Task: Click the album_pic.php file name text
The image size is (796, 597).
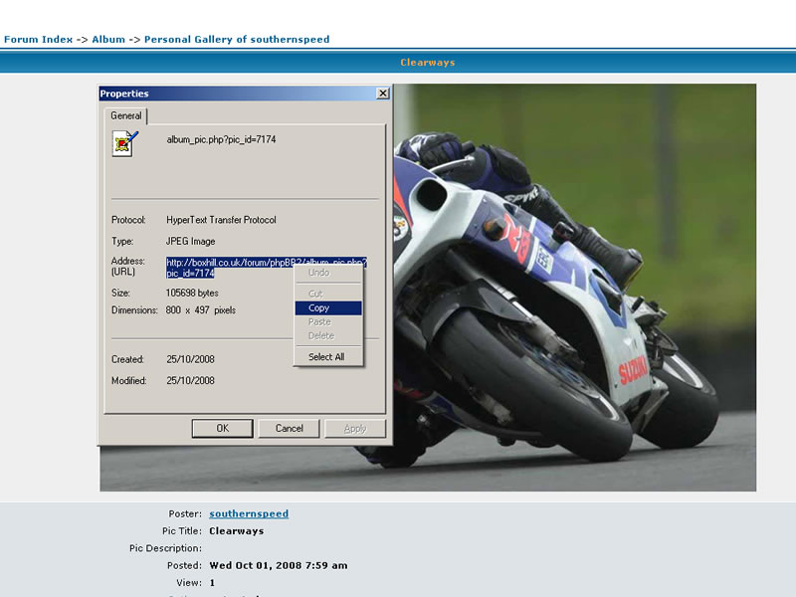Action: click(x=221, y=140)
